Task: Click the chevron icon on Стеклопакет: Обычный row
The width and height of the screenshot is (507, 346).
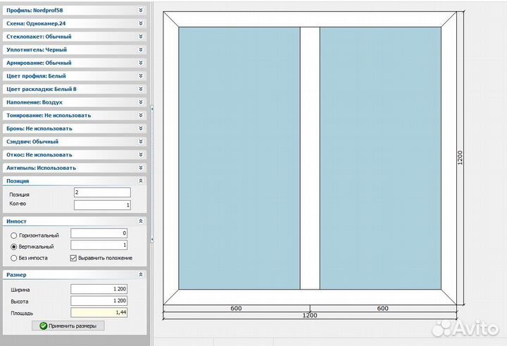Action: coord(141,36)
